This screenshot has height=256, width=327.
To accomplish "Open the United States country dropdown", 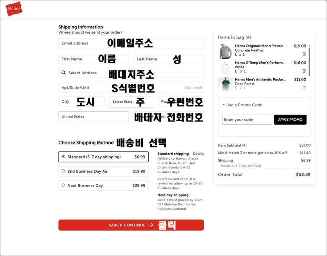I will coord(93,116).
